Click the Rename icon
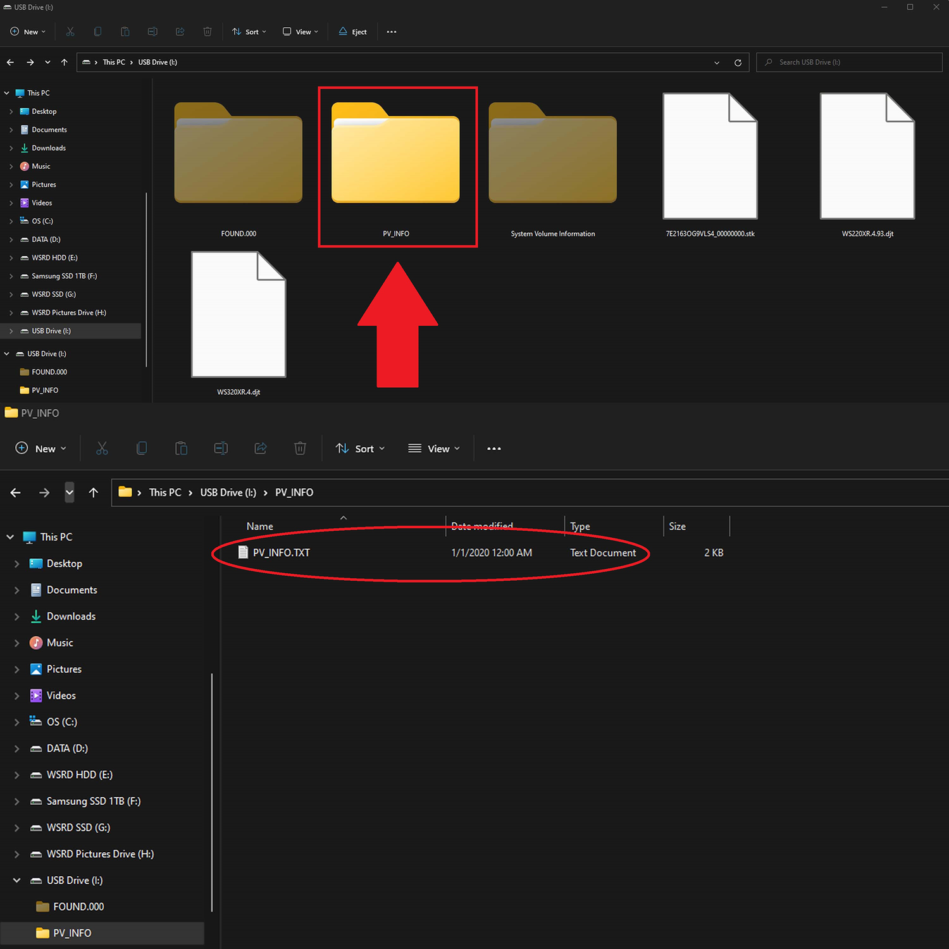 (x=152, y=32)
